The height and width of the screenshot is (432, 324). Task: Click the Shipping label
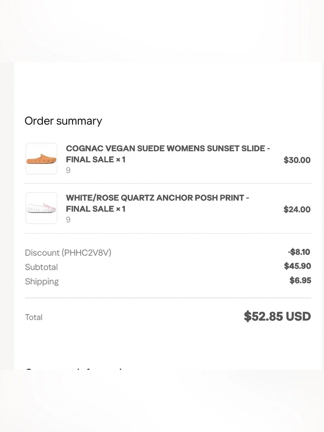(42, 282)
